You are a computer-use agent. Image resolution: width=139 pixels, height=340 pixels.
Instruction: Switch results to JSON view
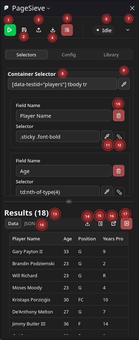pyautogui.click(x=30, y=224)
